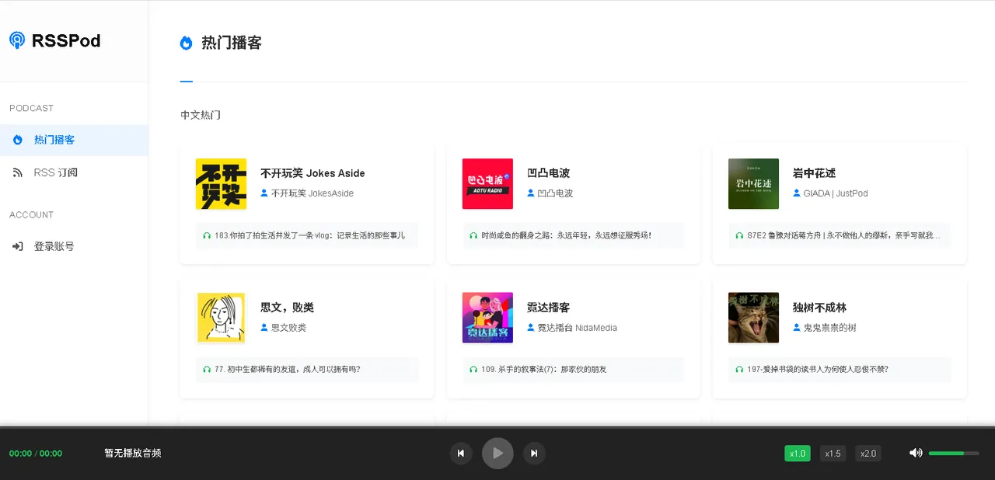
Task: Open podcast title 独树不成林
Action: [819, 308]
